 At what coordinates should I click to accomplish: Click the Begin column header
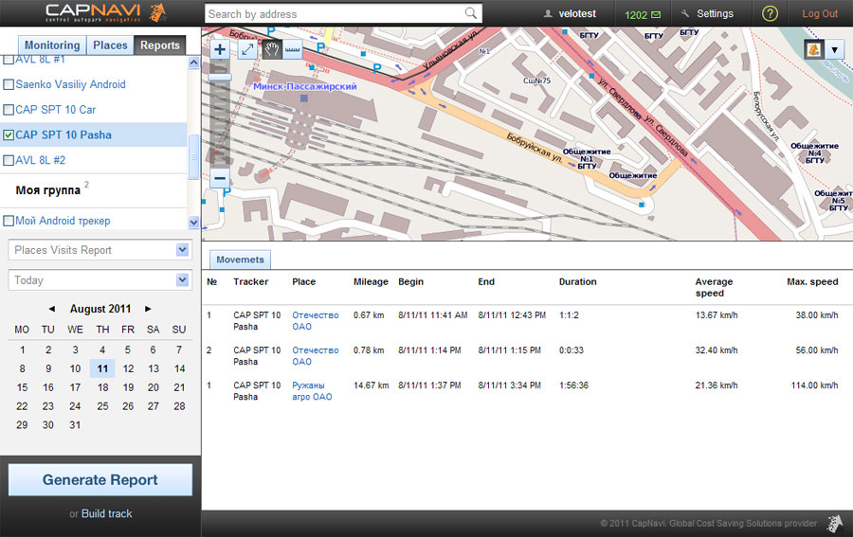click(x=410, y=281)
